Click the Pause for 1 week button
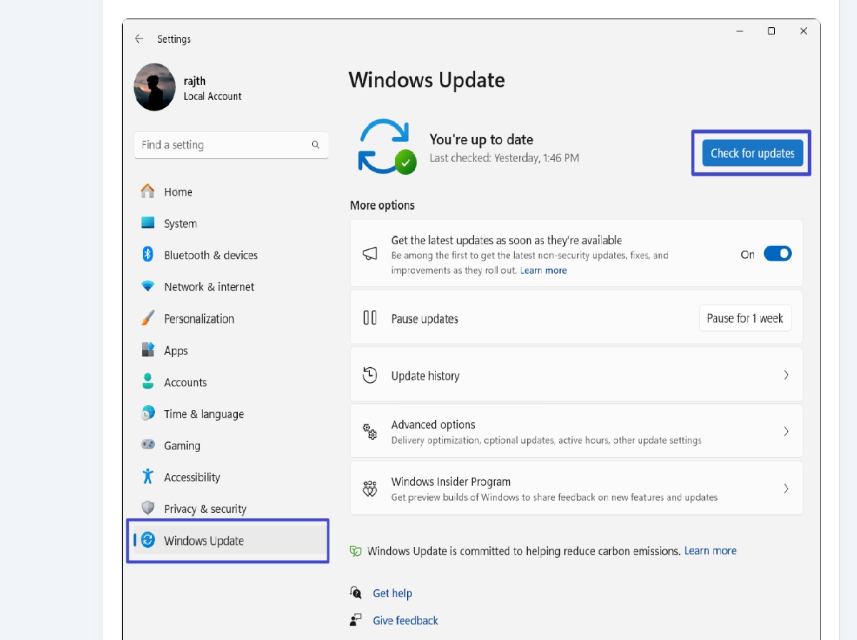Image resolution: width=857 pixels, height=640 pixels. (745, 318)
